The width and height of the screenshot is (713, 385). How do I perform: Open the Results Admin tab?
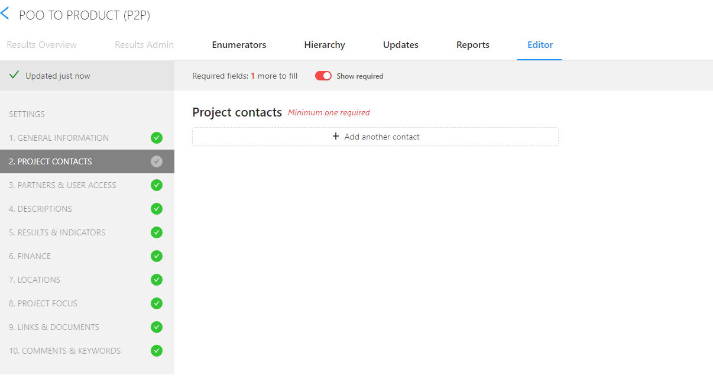[x=144, y=45]
